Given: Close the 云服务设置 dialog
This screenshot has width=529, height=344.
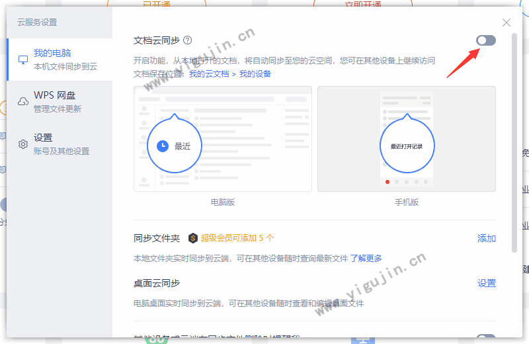Looking at the screenshot, I should click(x=507, y=22).
